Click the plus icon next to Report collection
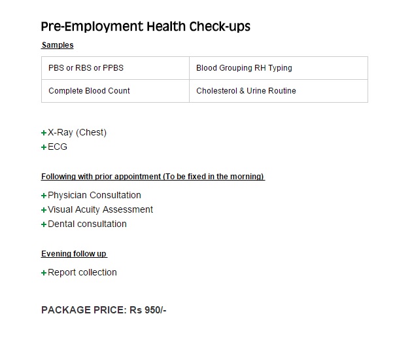Viewport: 395px width, 352px height. (x=44, y=273)
